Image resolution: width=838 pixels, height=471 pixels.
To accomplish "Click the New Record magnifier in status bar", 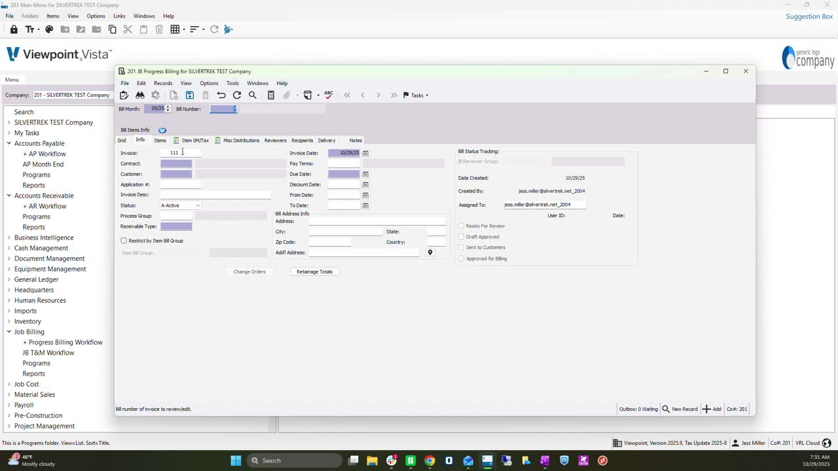I will [x=666, y=409].
